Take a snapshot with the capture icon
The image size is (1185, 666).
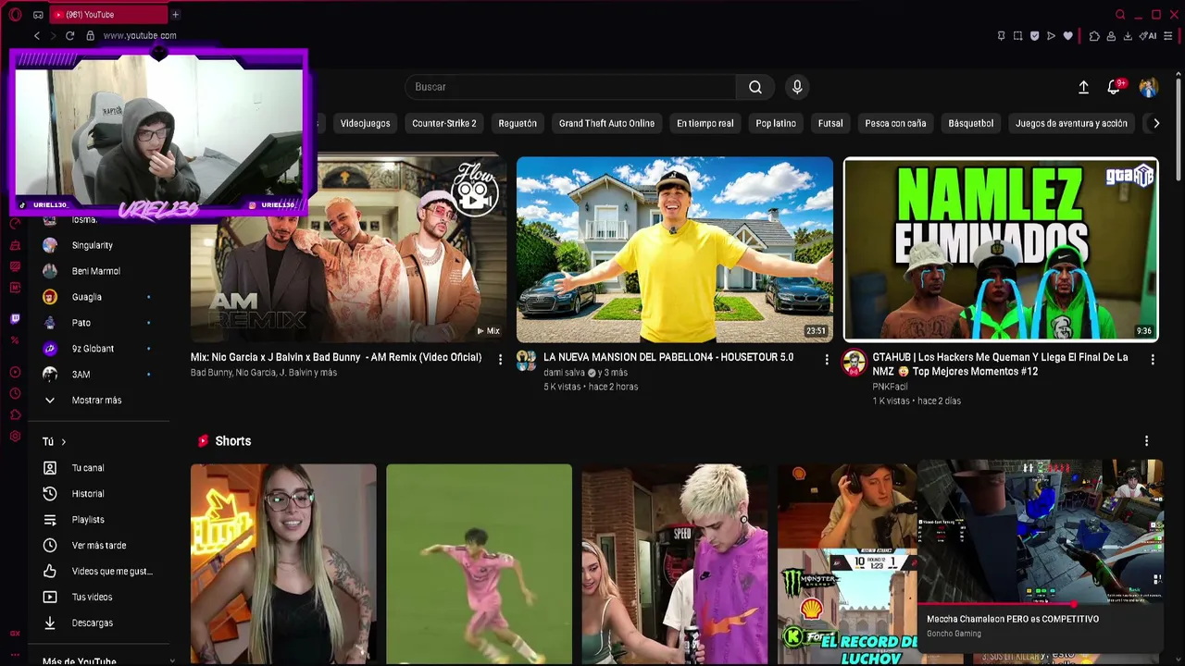pos(1017,36)
